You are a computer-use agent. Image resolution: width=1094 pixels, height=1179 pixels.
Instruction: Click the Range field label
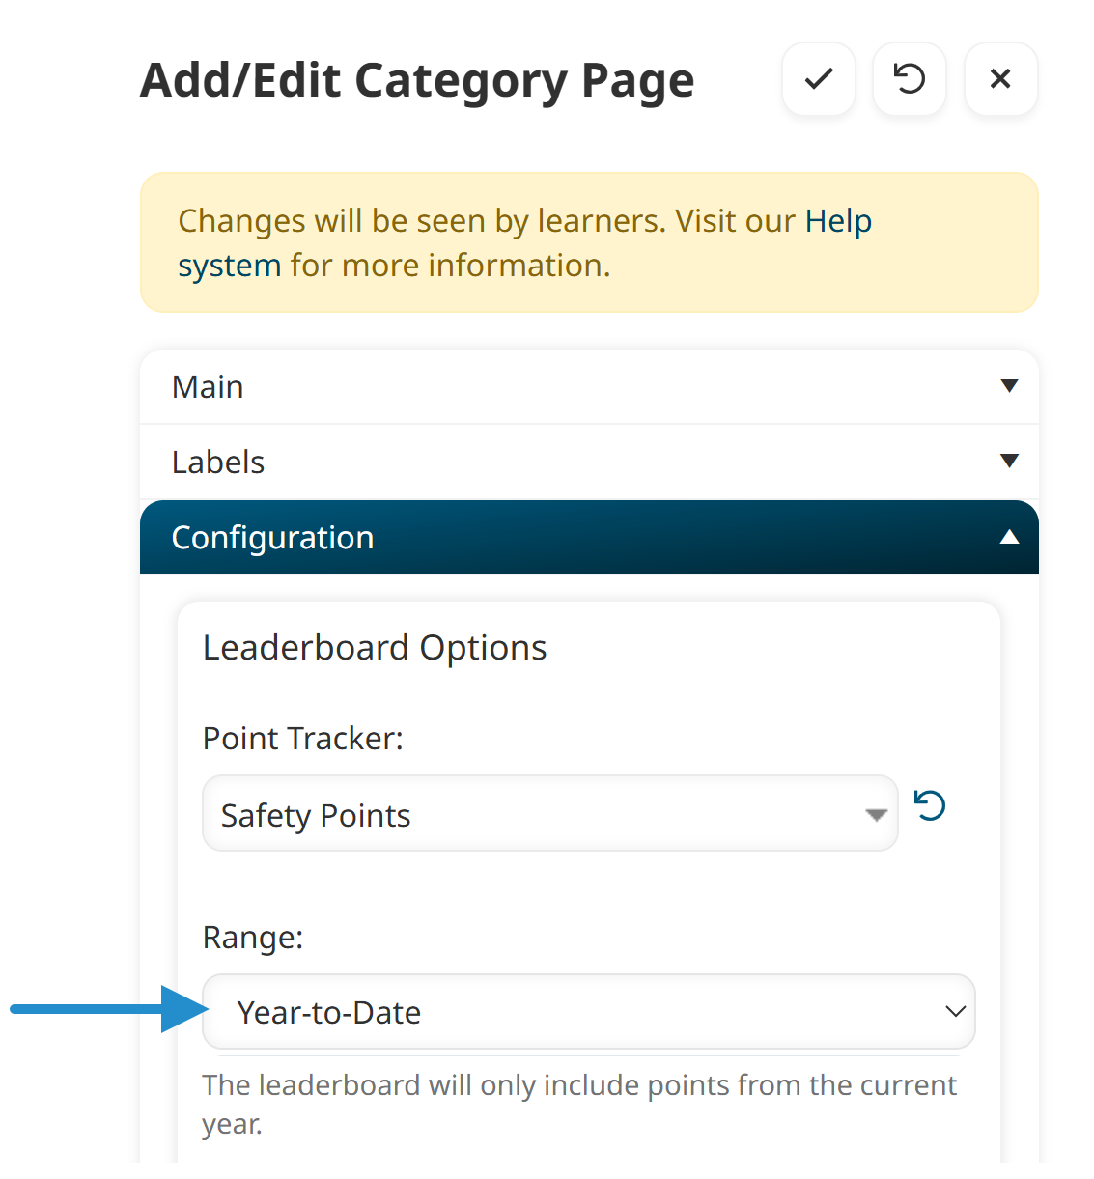[x=253, y=938]
